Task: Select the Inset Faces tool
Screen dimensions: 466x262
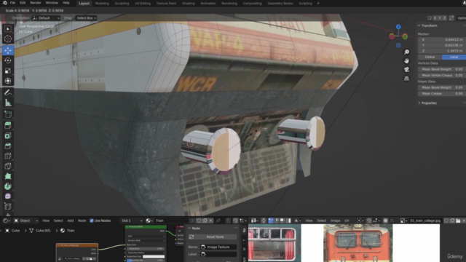Action: [8, 136]
